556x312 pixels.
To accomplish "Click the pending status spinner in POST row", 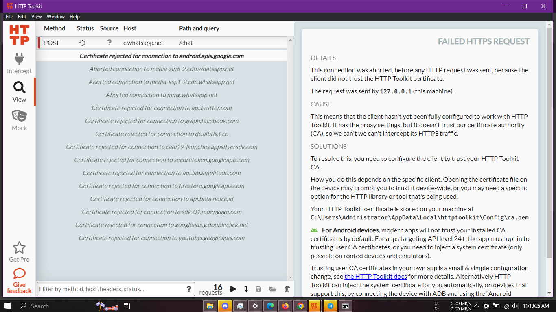I will click(82, 43).
